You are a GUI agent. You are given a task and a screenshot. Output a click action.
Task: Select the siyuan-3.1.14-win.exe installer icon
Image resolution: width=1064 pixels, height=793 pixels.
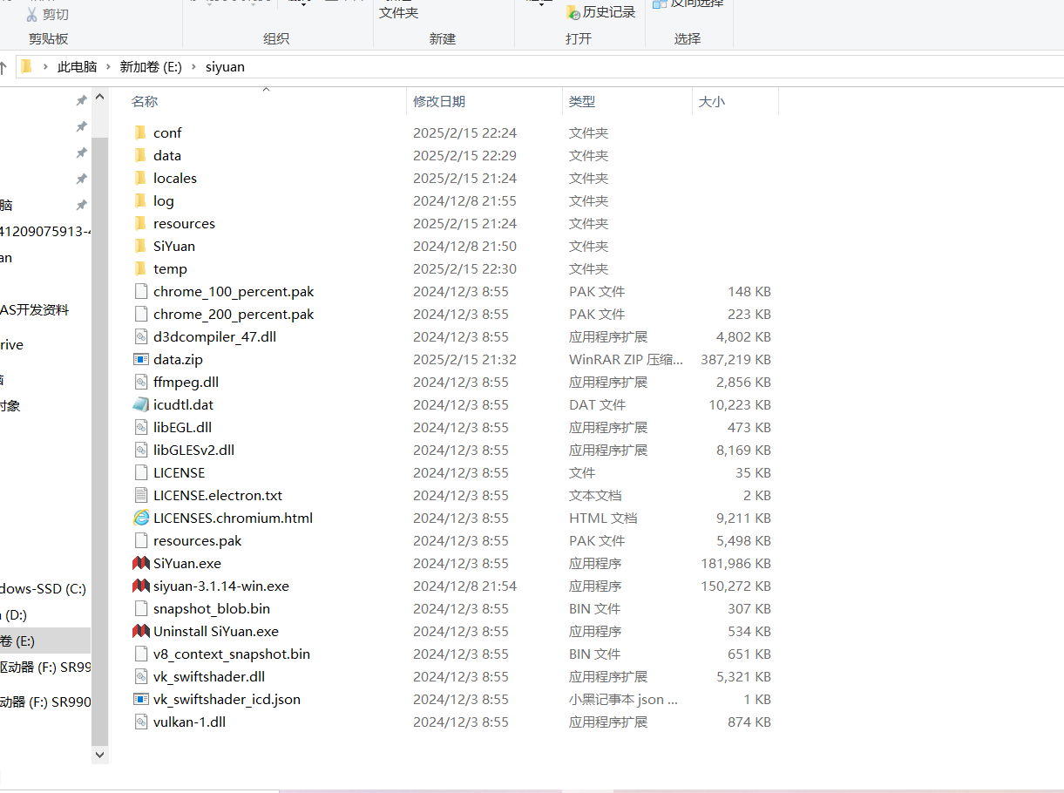tap(140, 586)
